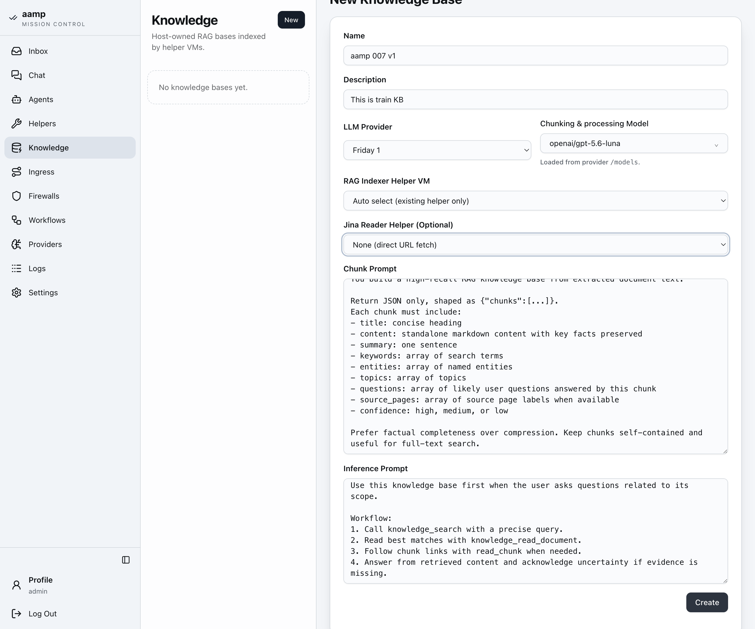Click the New knowledge base button
Viewport: 755px width, 629px height.
tap(291, 20)
